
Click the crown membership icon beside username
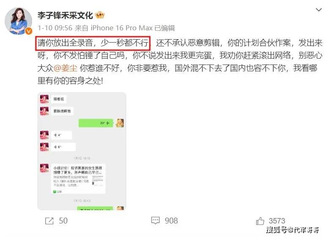100,15
